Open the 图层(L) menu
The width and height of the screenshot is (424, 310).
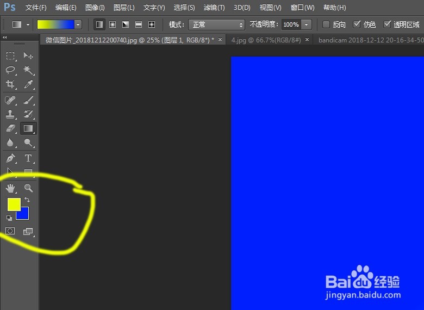[x=124, y=8]
